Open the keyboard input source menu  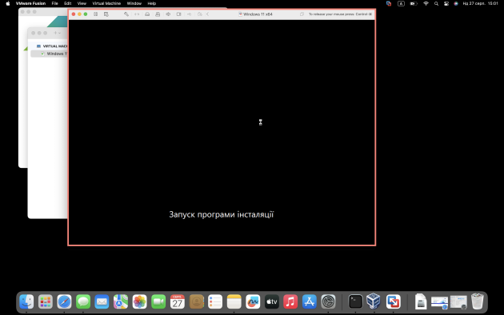pyautogui.click(x=401, y=3)
